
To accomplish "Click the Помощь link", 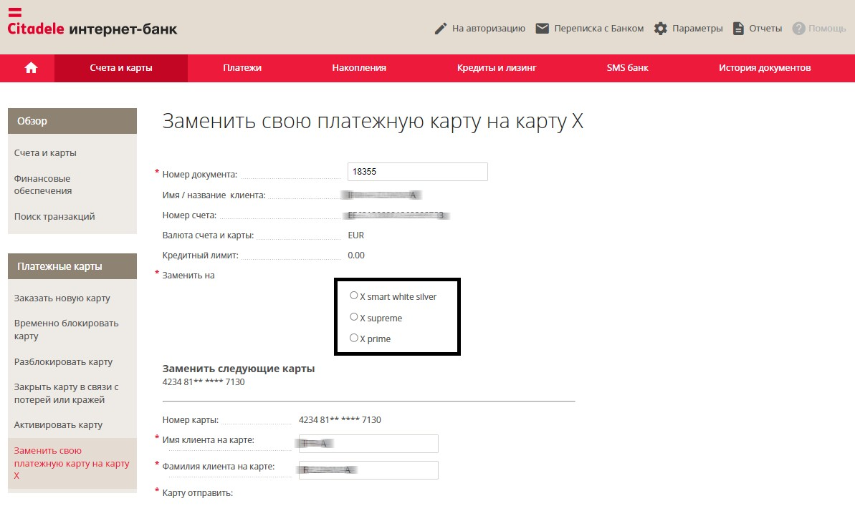I will (x=827, y=29).
